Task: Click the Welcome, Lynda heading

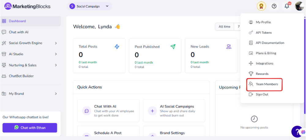Action: [x=92, y=26]
